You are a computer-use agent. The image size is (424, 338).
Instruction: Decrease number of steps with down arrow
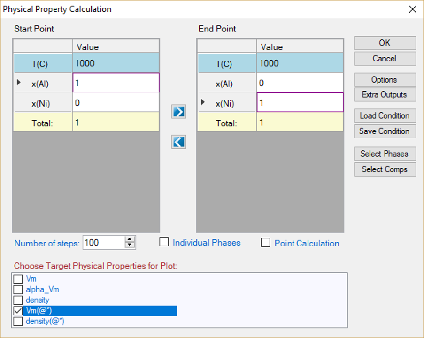130,246
